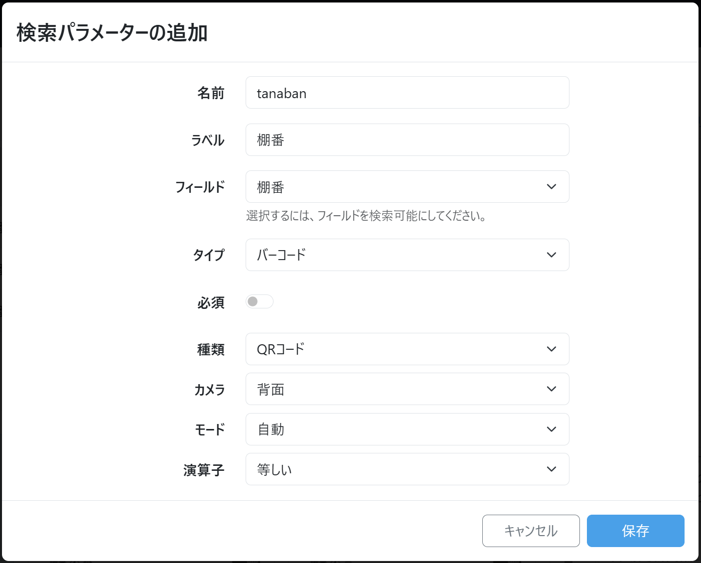Open the カメラ dropdown showing 背面
This screenshot has width=701, height=563.
(399, 389)
